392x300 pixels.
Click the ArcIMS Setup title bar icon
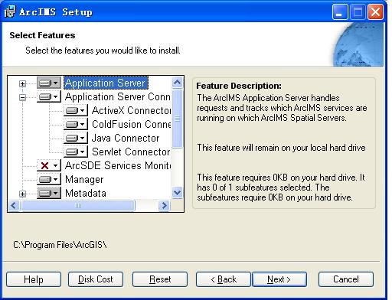[10, 11]
